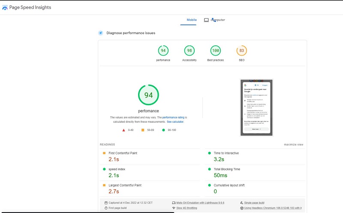The width and height of the screenshot is (343, 213).
Task: Open the mobile page screenshot thumbnail
Action: tap(256, 108)
